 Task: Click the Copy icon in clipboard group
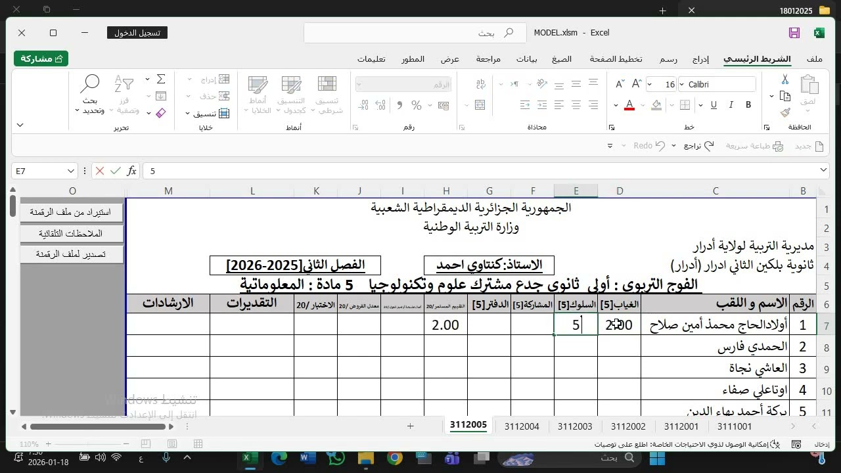[x=784, y=97]
